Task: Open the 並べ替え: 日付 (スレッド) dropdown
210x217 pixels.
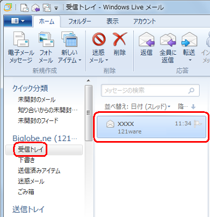Action: coord(137,107)
